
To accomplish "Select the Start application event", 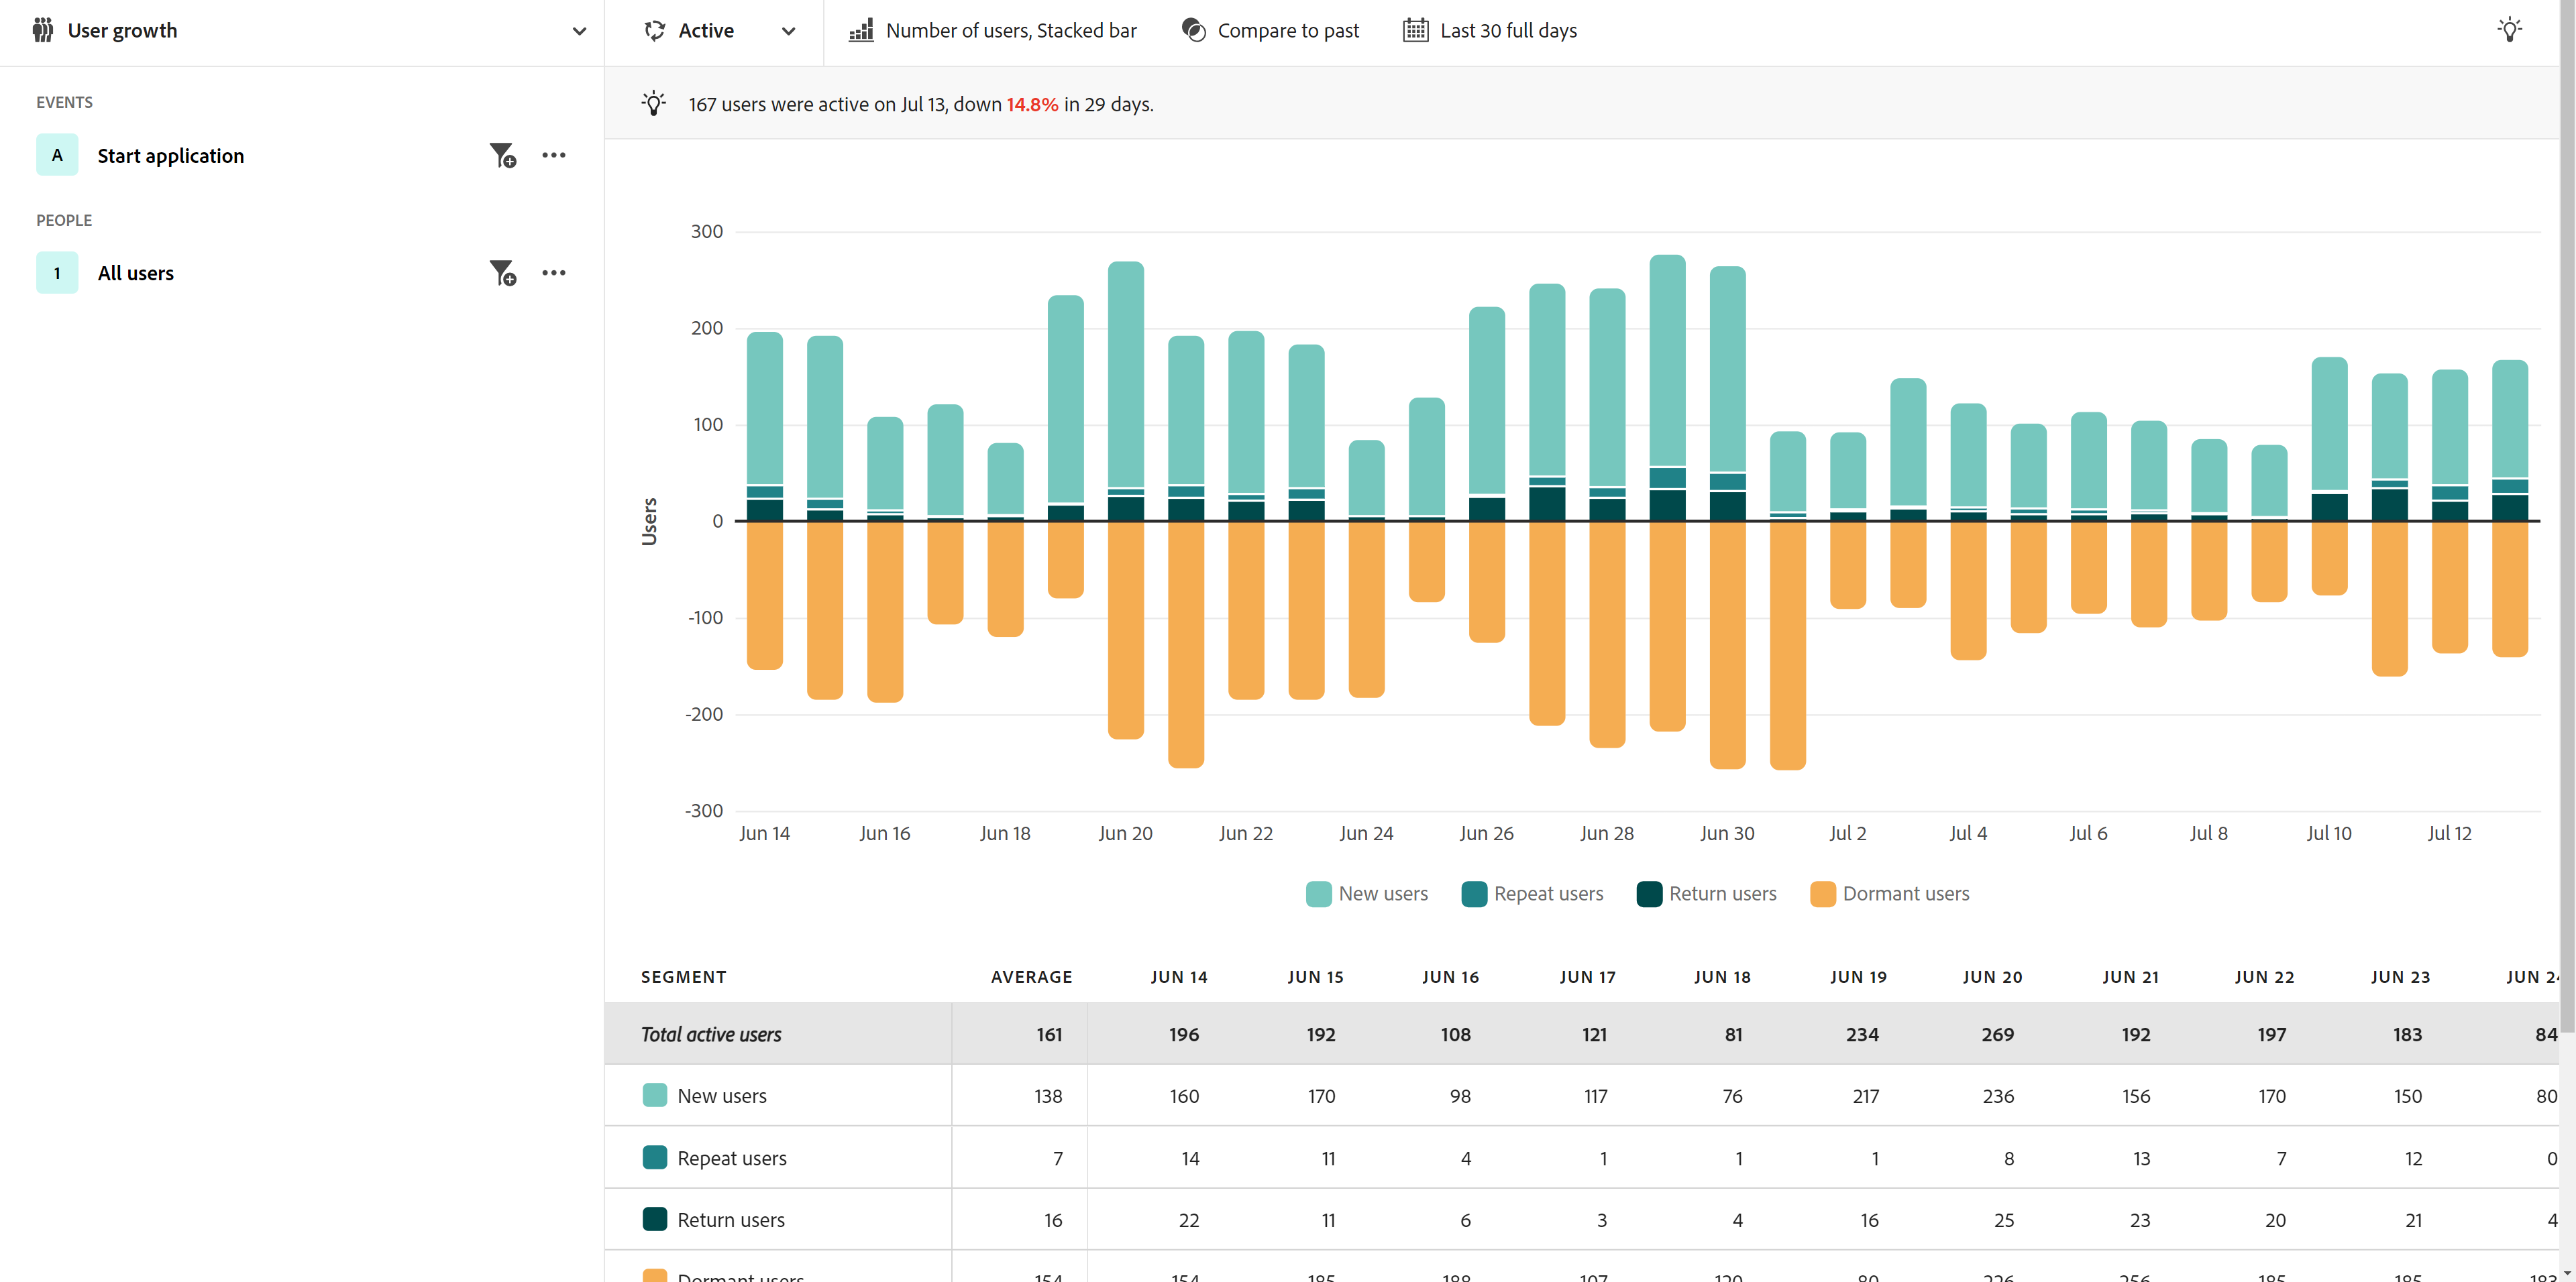I will (x=170, y=156).
